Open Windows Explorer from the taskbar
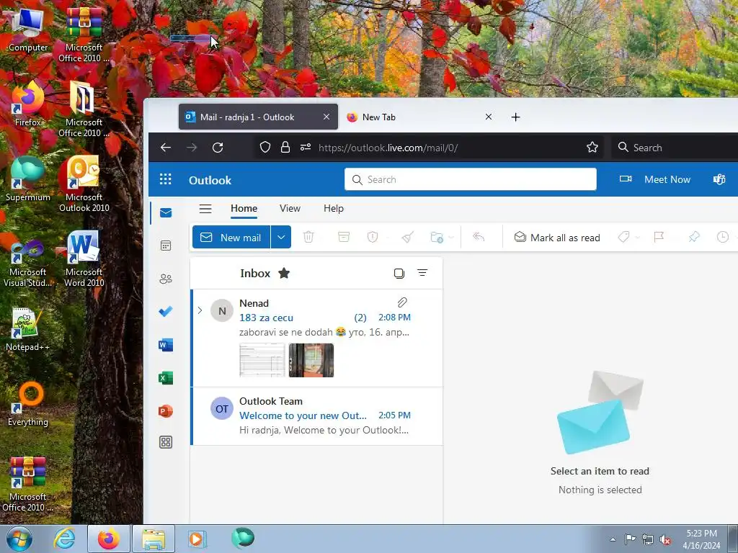 [154, 539]
